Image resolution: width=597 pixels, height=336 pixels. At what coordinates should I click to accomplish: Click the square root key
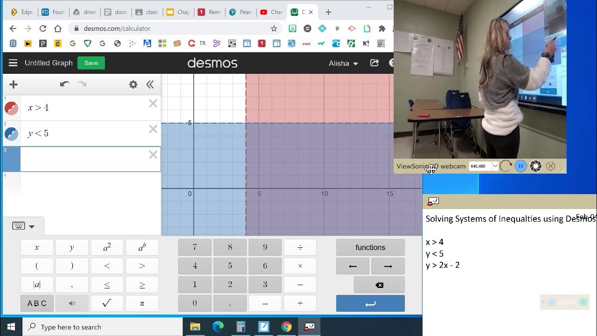[x=107, y=303]
